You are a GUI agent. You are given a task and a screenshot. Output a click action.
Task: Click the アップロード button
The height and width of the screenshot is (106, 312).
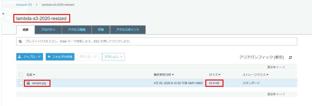[30, 57]
